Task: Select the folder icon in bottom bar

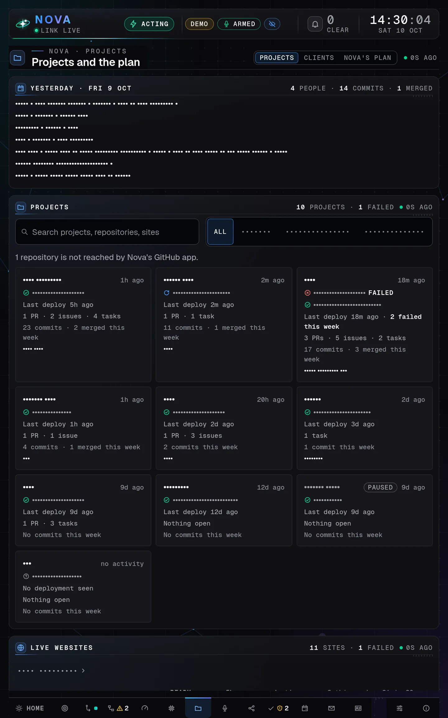Action: coord(198,708)
